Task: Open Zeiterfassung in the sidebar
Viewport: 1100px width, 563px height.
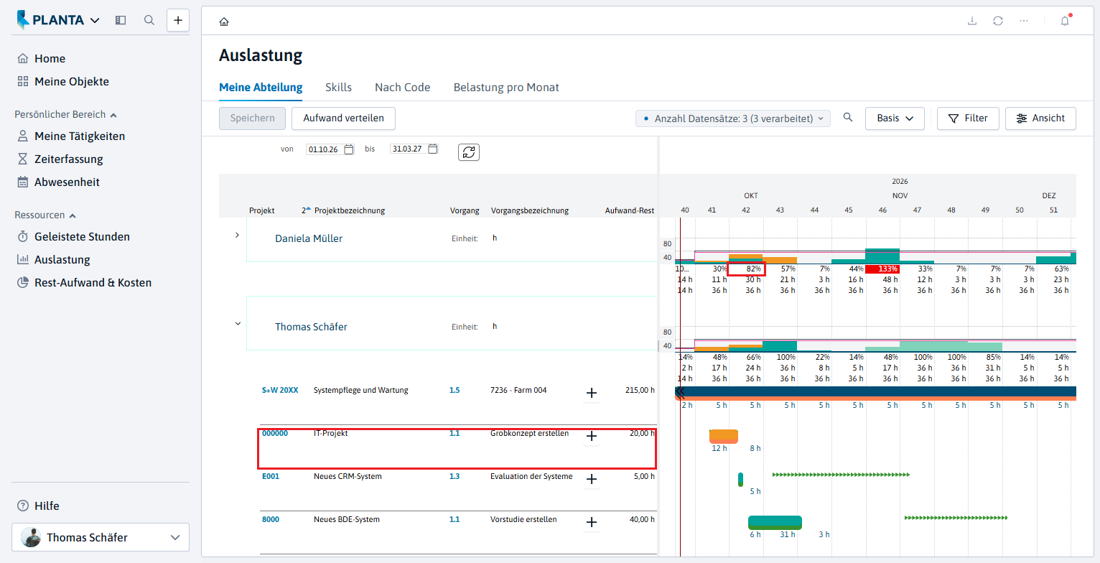Action: [x=69, y=159]
